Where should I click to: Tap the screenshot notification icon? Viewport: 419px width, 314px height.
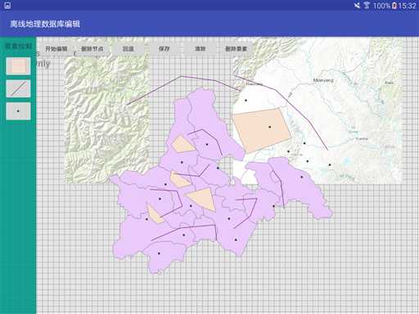(7, 6)
